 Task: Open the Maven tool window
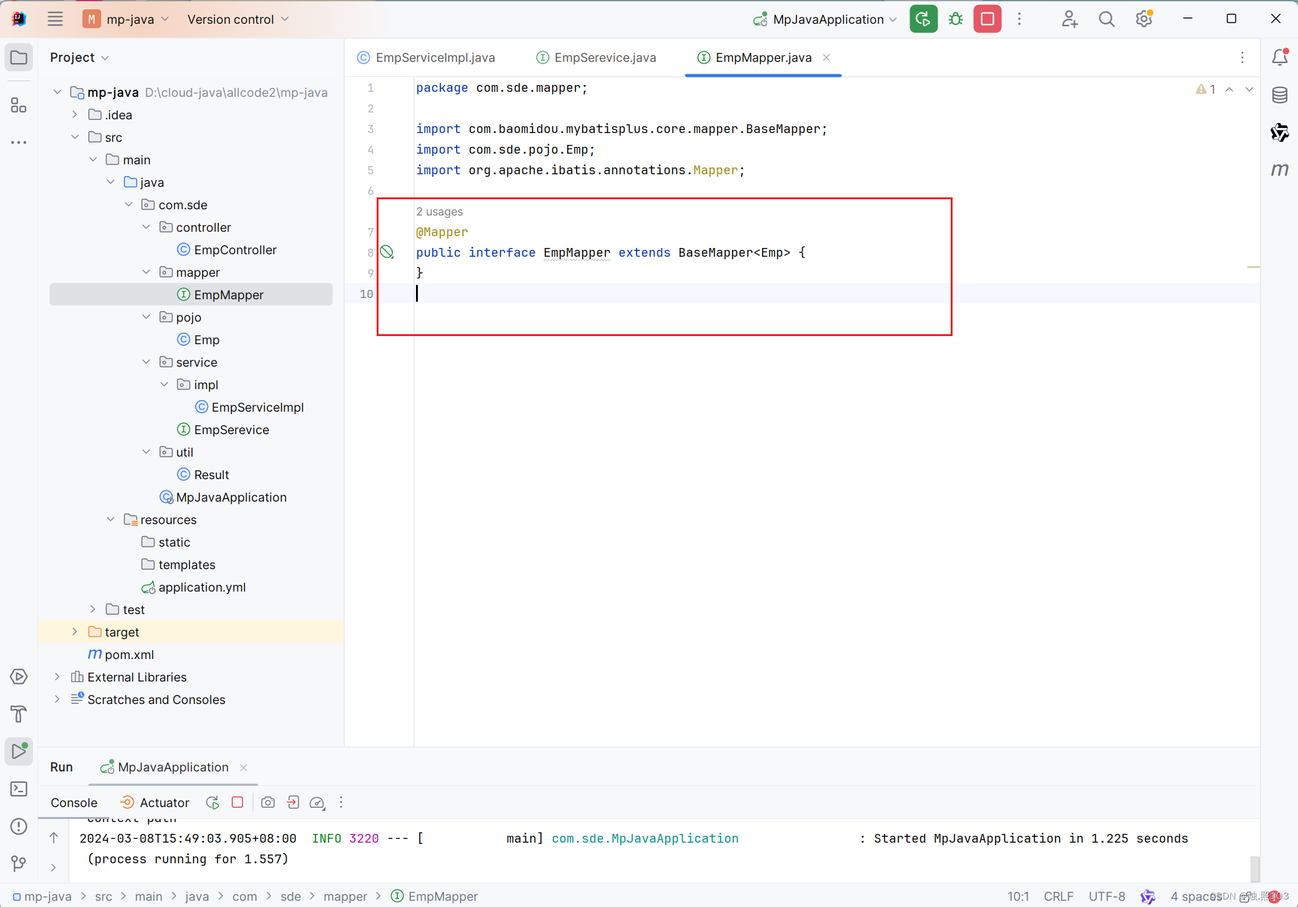(1279, 170)
